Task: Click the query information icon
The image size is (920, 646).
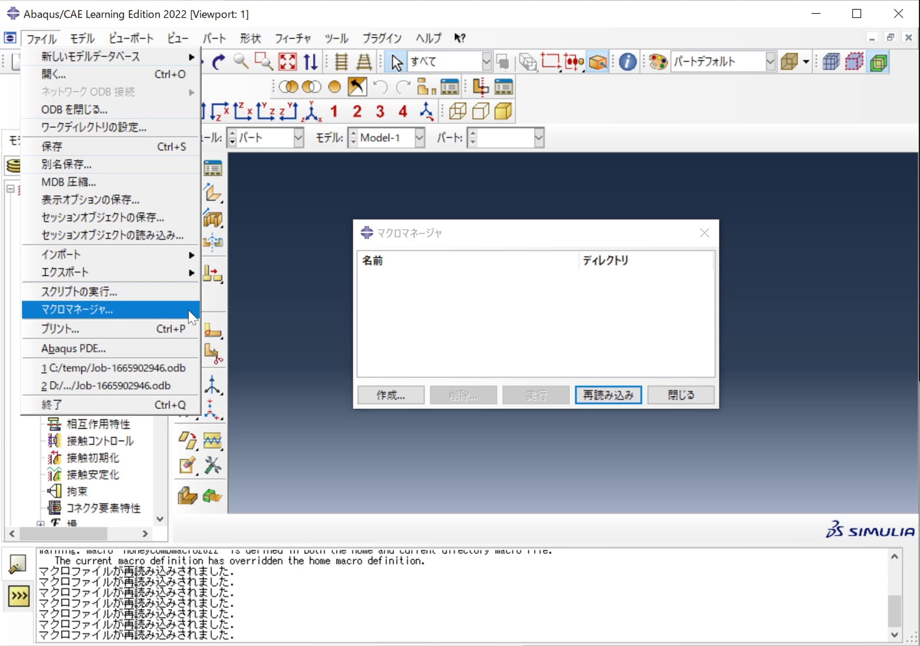Action: point(628,61)
